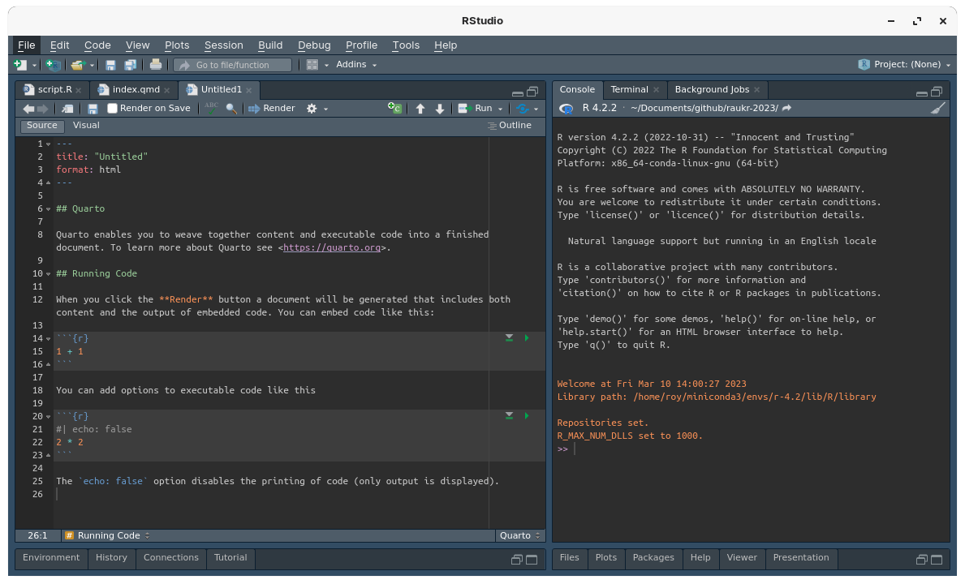This screenshot has height=584, width=965.
Task: Switch to the Terminal tab
Action: click(x=629, y=90)
